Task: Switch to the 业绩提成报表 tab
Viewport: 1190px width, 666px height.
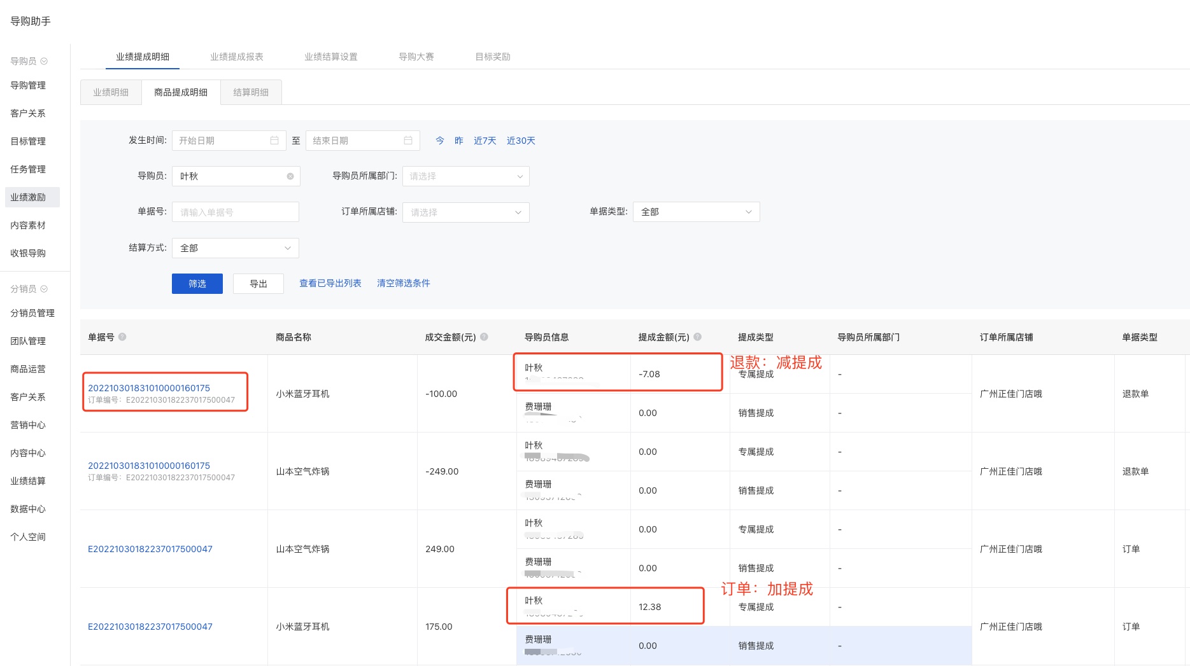Action: (x=237, y=57)
